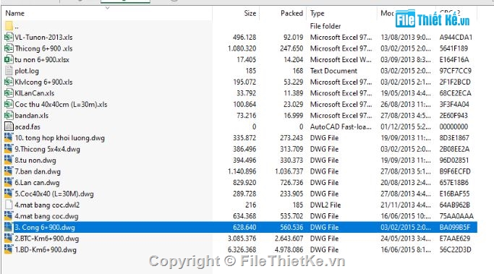
Task: Select the text document icon for plot.log
Action: pos(9,71)
